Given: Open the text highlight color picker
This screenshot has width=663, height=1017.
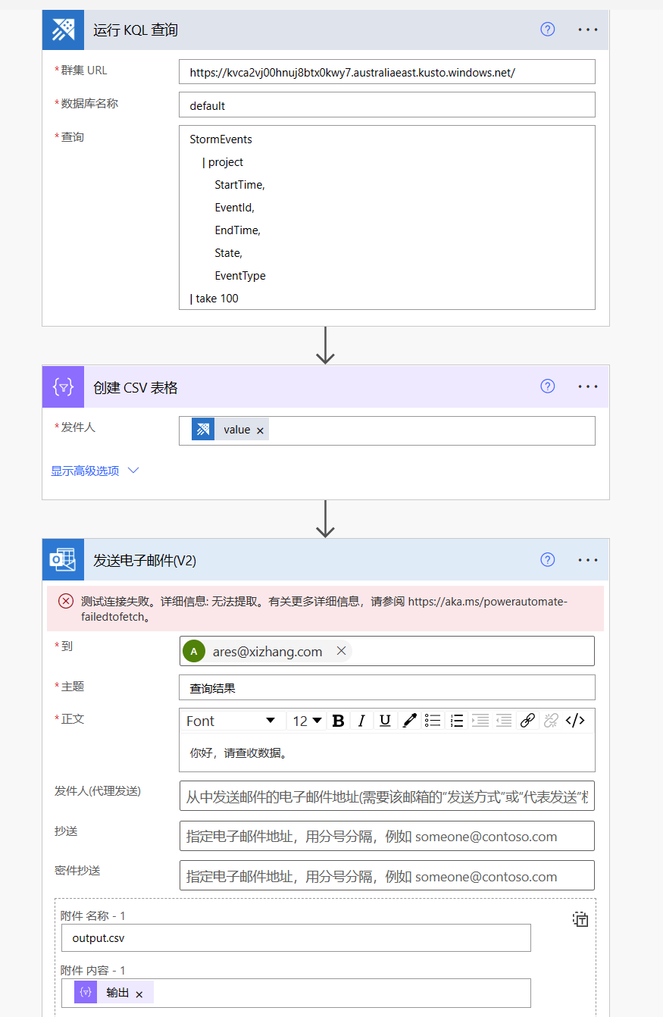Looking at the screenshot, I should 409,721.
